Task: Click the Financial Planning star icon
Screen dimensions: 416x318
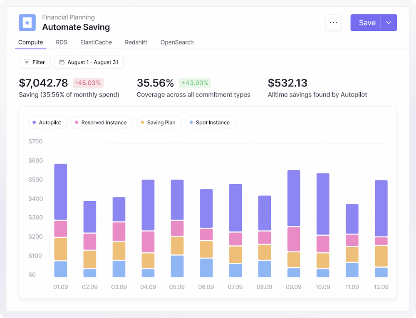Action: click(27, 23)
